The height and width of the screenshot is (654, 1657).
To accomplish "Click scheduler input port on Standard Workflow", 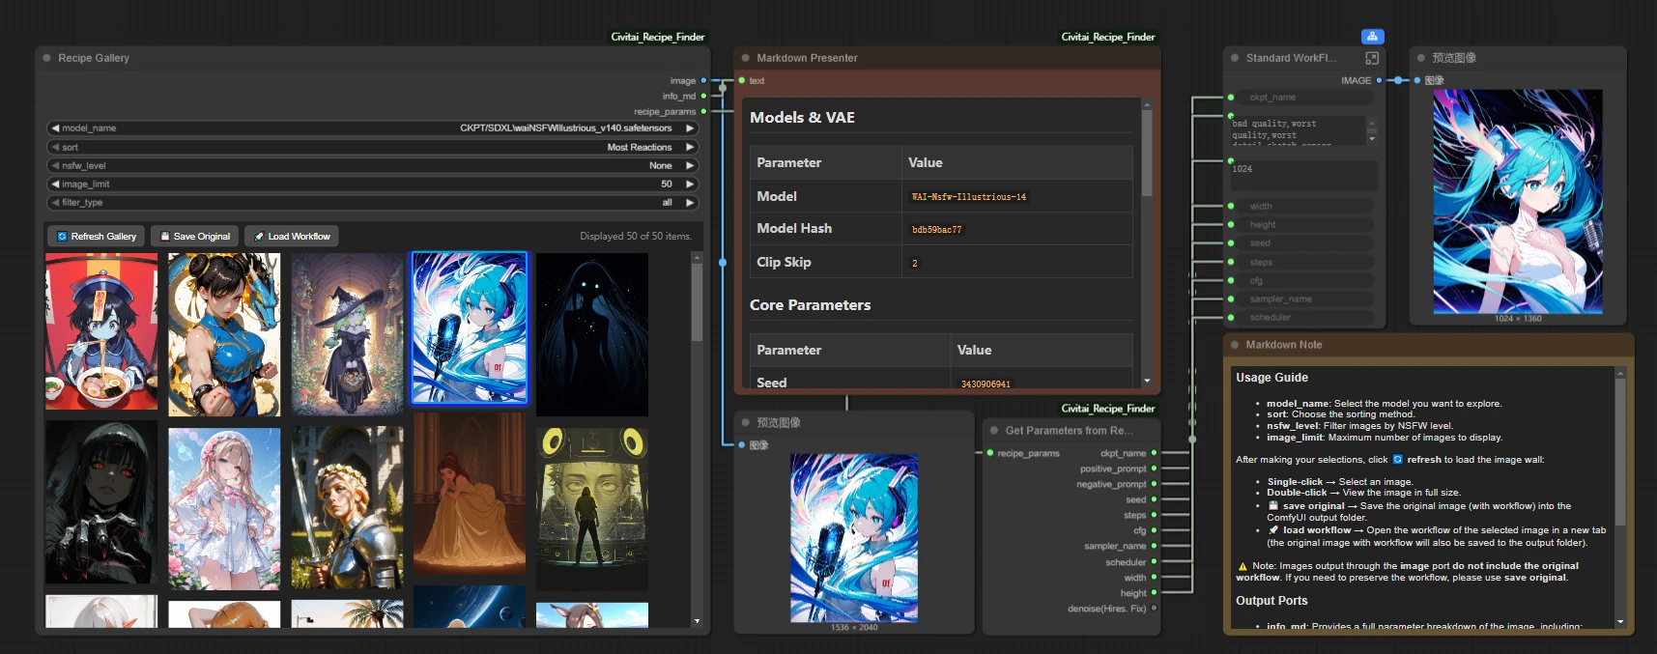I will click(x=1231, y=317).
